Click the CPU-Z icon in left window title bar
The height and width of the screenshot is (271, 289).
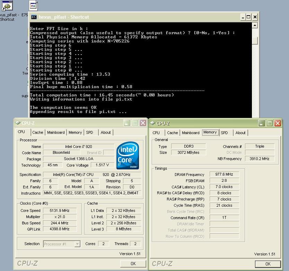click(x=18, y=123)
